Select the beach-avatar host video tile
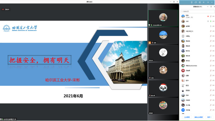 pyautogui.click(x=163, y=36)
